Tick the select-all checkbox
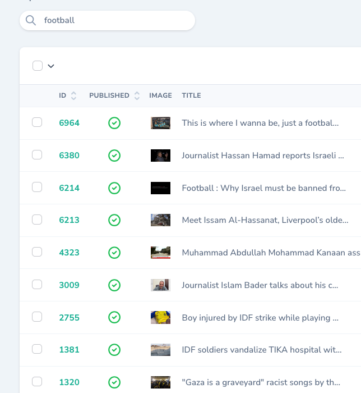Image resolution: width=361 pixels, height=393 pixels. click(x=38, y=66)
